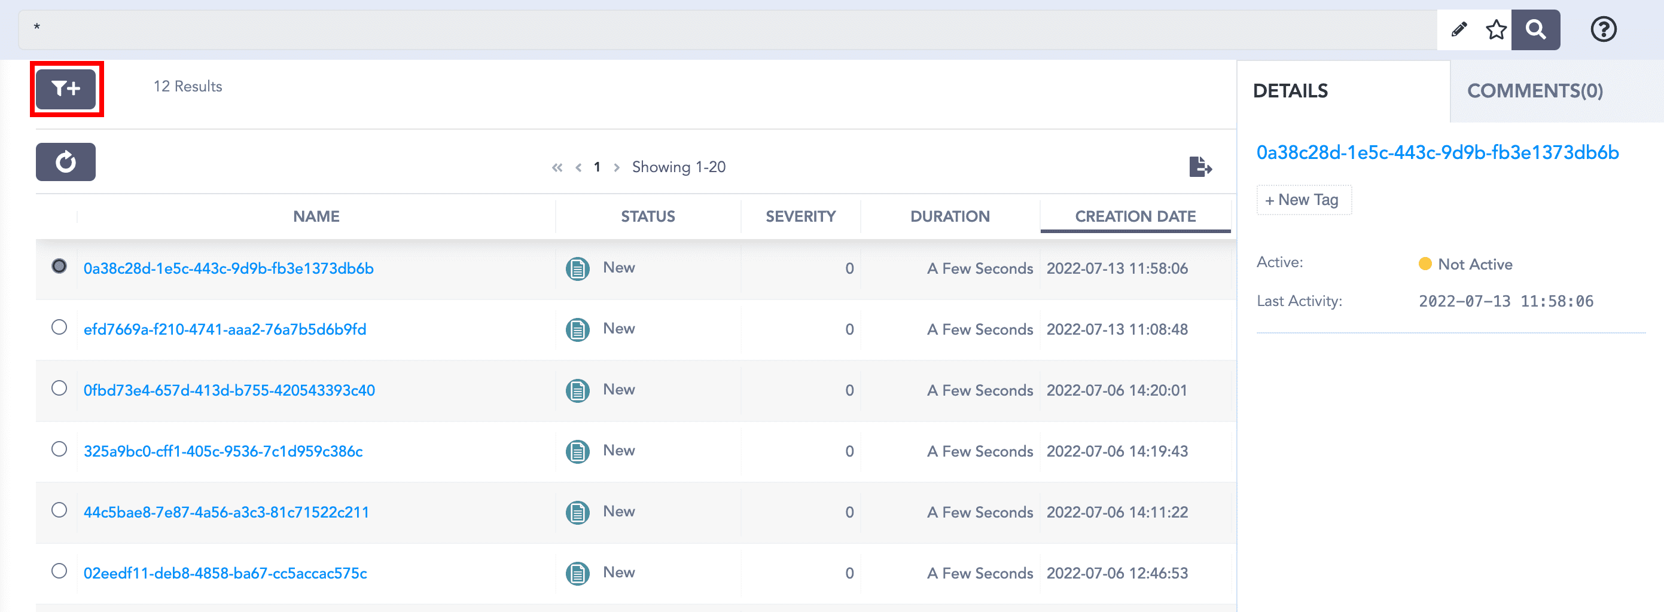The height and width of the screenshot is (612, 1664).
Task: Select radio button for 02eedf11-deb8 row
Action: pyautogui.click(x=59, y=571)
